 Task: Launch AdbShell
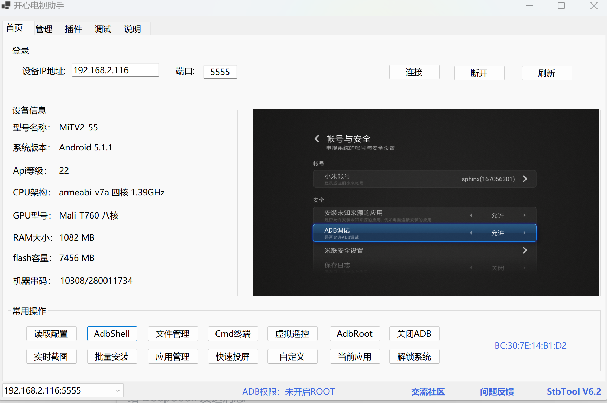pyautogui.click(x=112, y=334)
